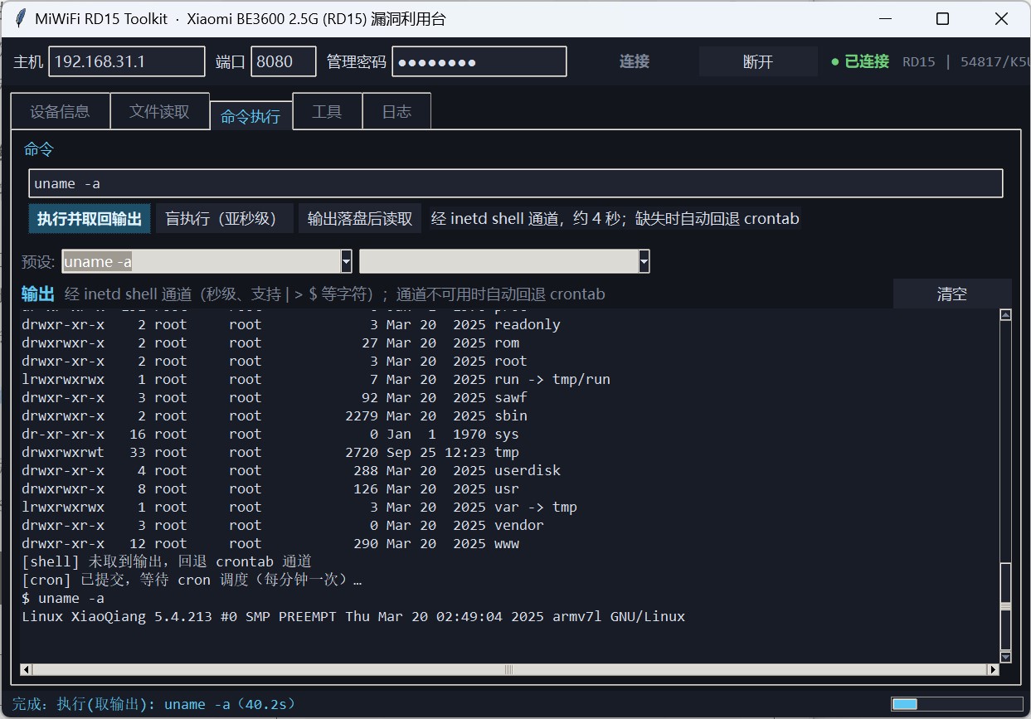Switch to the 文件读取 tab

coord(159,111)
